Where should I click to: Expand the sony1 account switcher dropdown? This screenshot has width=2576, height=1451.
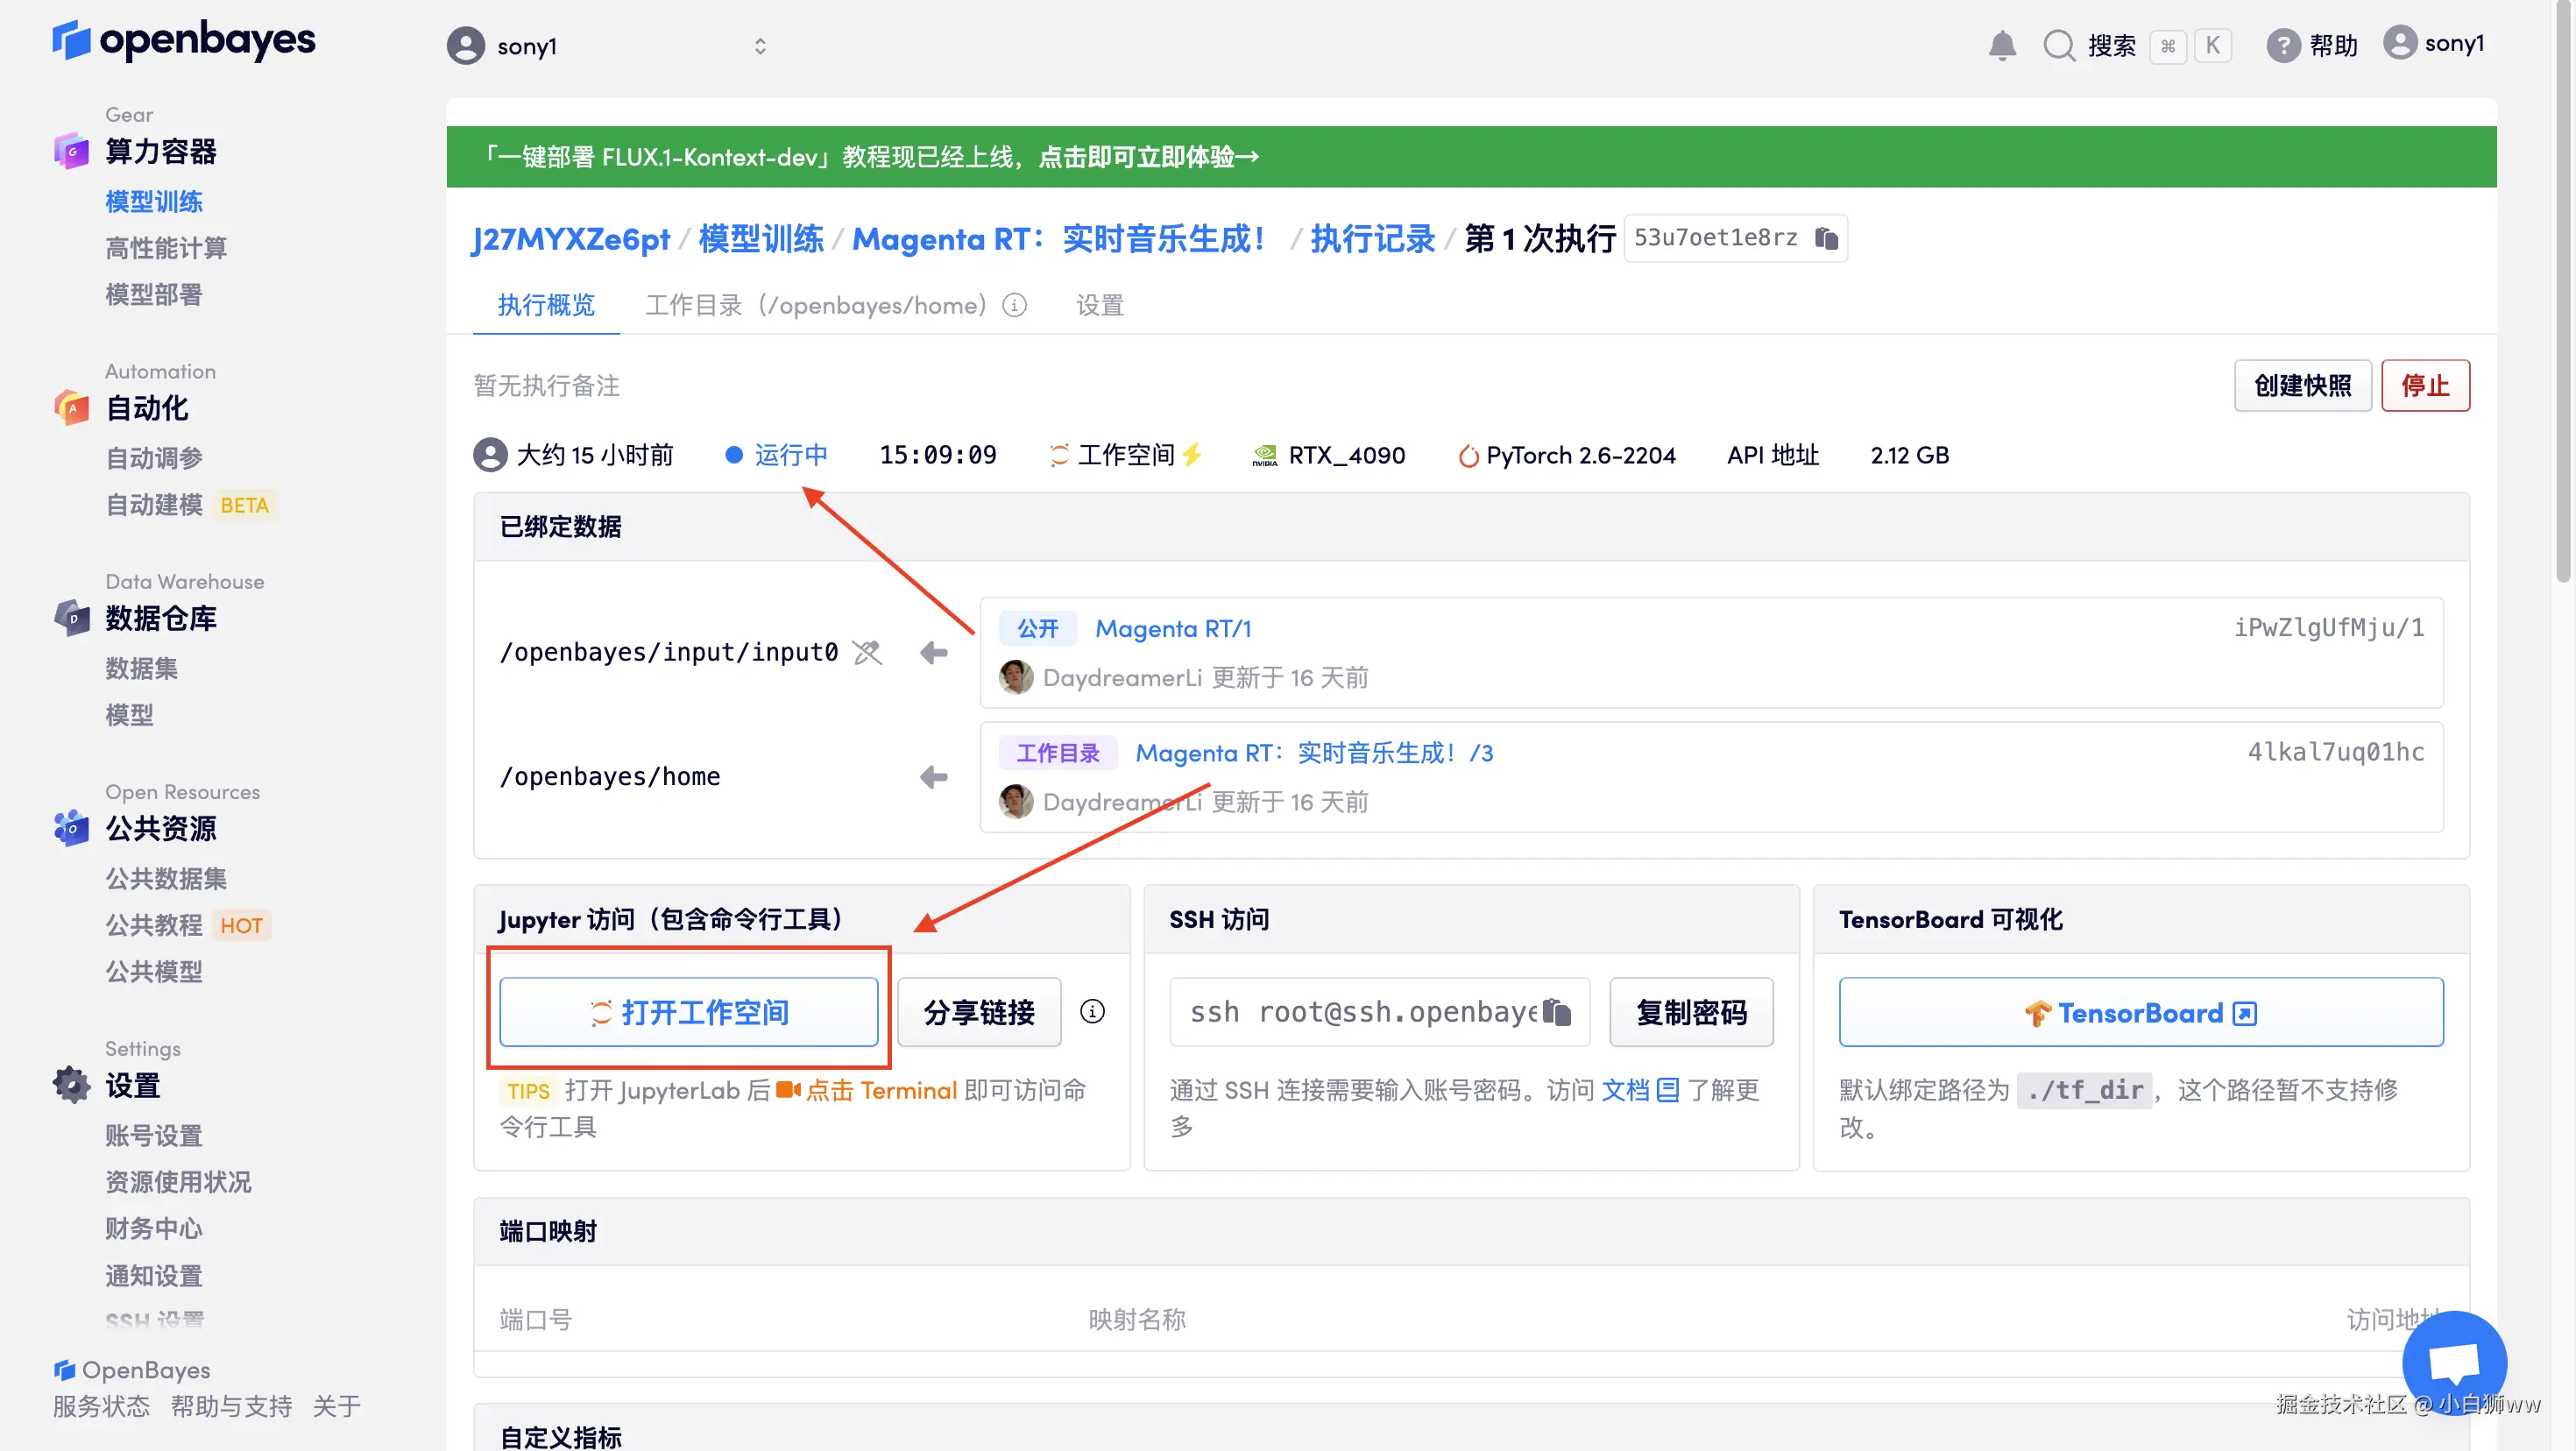pos(759,46)
